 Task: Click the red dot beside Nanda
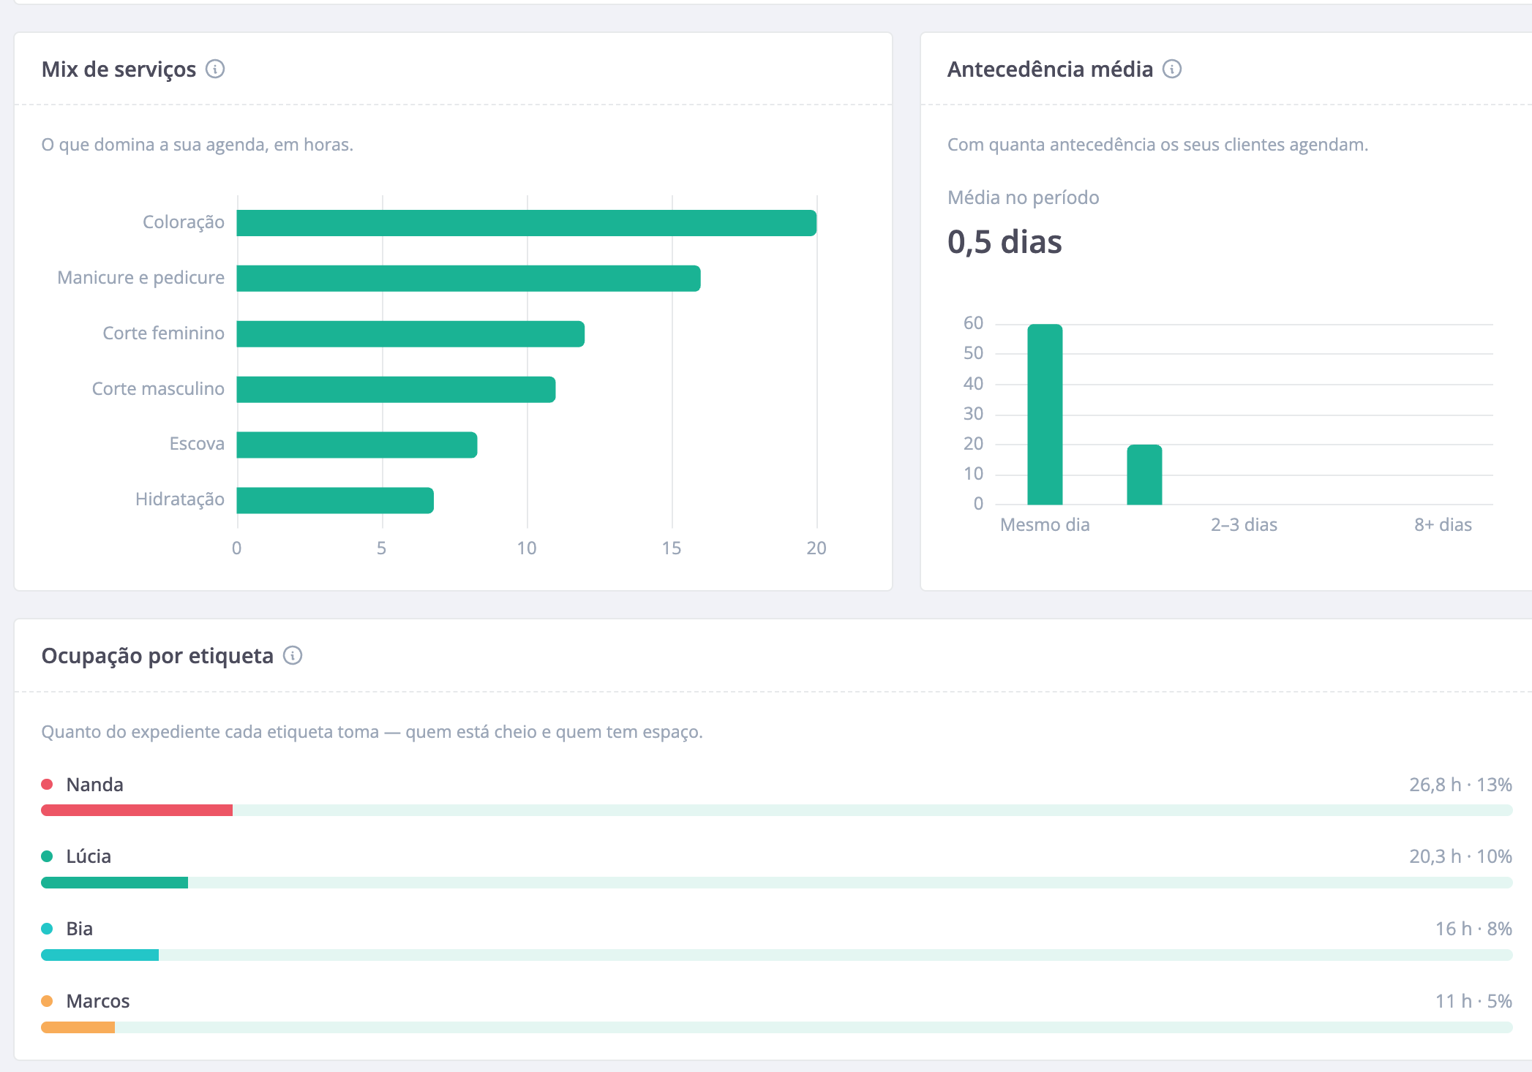[47, 784]
